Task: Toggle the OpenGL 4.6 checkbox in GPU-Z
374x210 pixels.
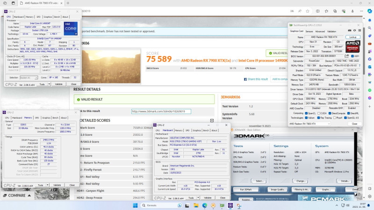Action: point(345,118)
